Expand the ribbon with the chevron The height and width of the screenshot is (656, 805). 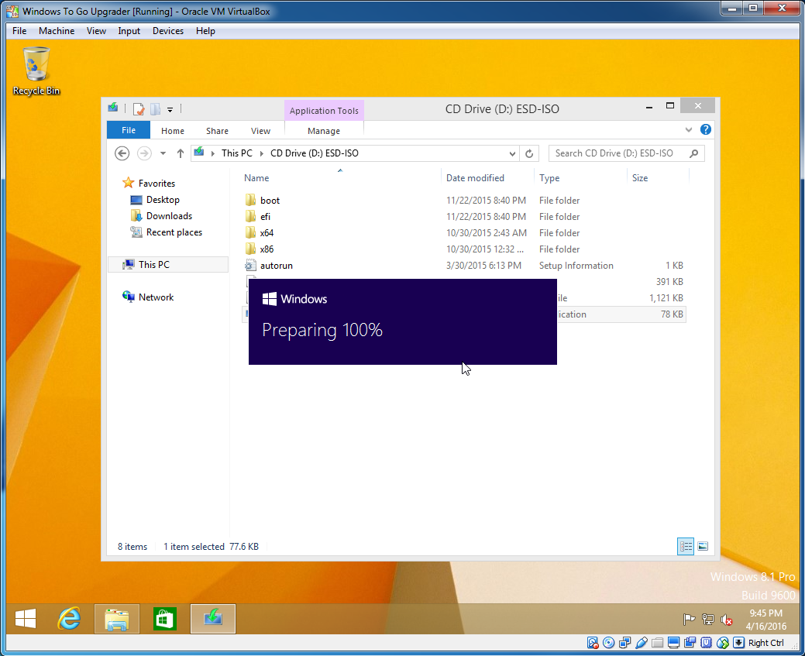pyautogui.click(x=689, y=130)
